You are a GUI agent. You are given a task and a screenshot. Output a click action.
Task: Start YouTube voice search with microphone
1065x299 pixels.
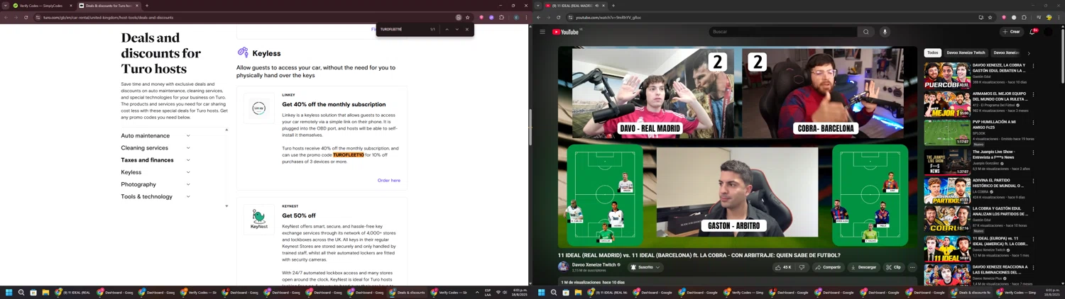[885, 32]
